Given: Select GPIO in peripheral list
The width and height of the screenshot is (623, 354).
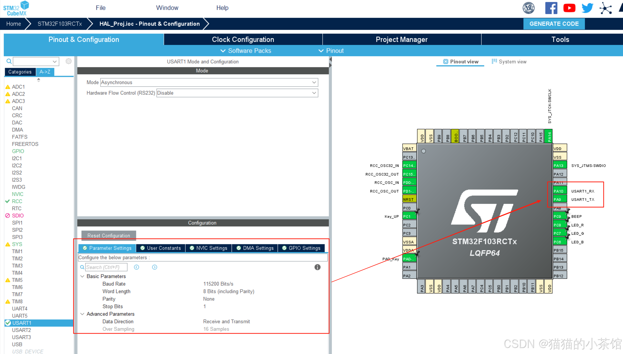Looking at the screenshot, I should (x=18, y=151).
